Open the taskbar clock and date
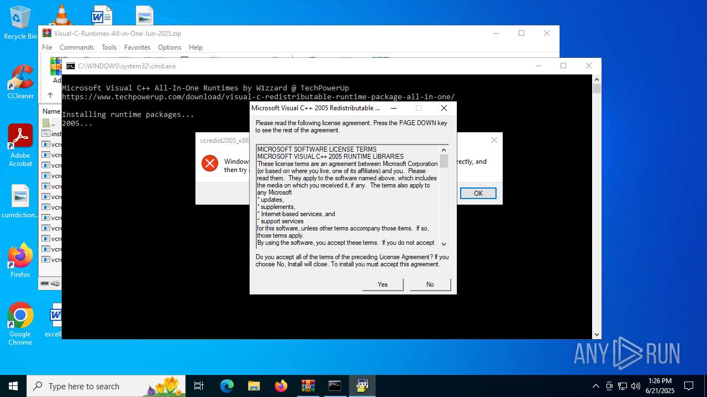This screenshot has height=397, width=707. tap(659, 386)
